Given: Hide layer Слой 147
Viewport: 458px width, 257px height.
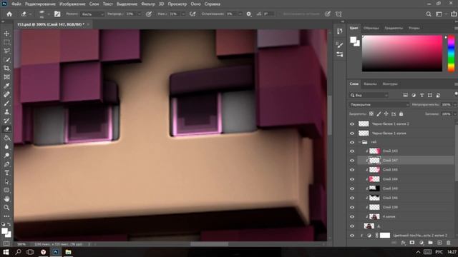Looking at the screenshot, I should pos(352,160).
